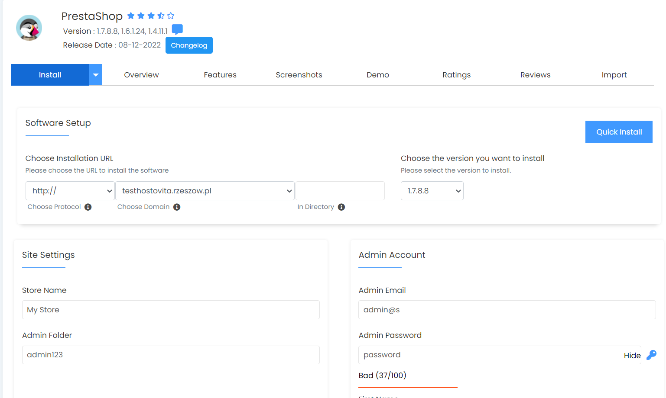This screenshot has height=398, width=666.
Task: Click the Admin Email field
Action: pos(507,310)
